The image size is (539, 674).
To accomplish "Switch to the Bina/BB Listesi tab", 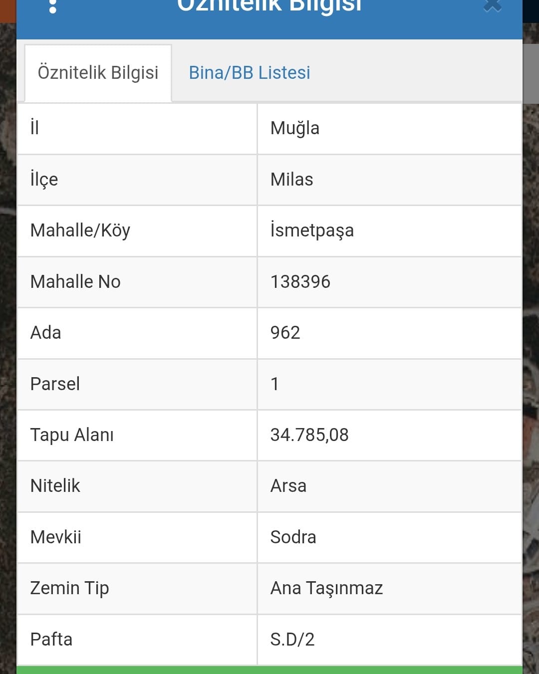I will click(249, 73).
